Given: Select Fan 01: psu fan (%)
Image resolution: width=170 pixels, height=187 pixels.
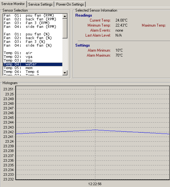Looking at the screenshot, I should pyautogui.click(x=33, y=34).
